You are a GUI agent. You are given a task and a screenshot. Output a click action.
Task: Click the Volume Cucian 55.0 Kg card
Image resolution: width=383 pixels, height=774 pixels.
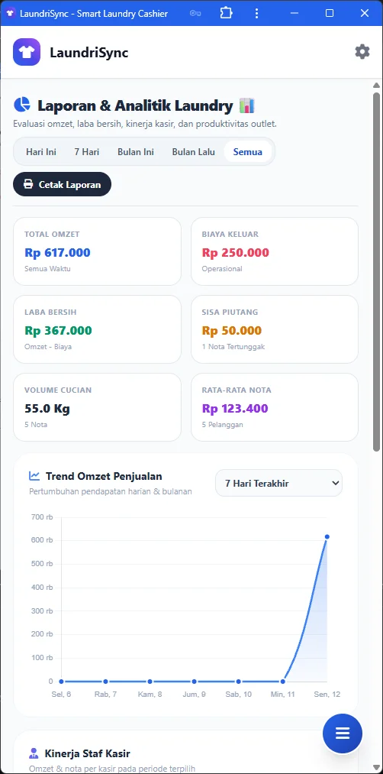tap(97, 407)
